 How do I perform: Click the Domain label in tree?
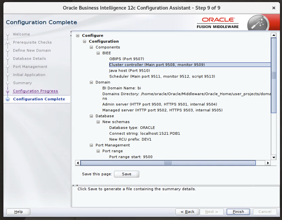[x=103, y=82]
